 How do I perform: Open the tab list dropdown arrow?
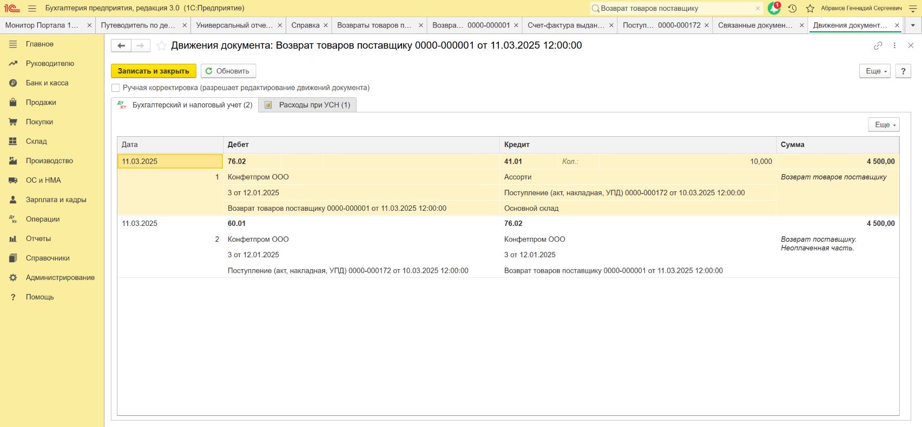(913, 25)
